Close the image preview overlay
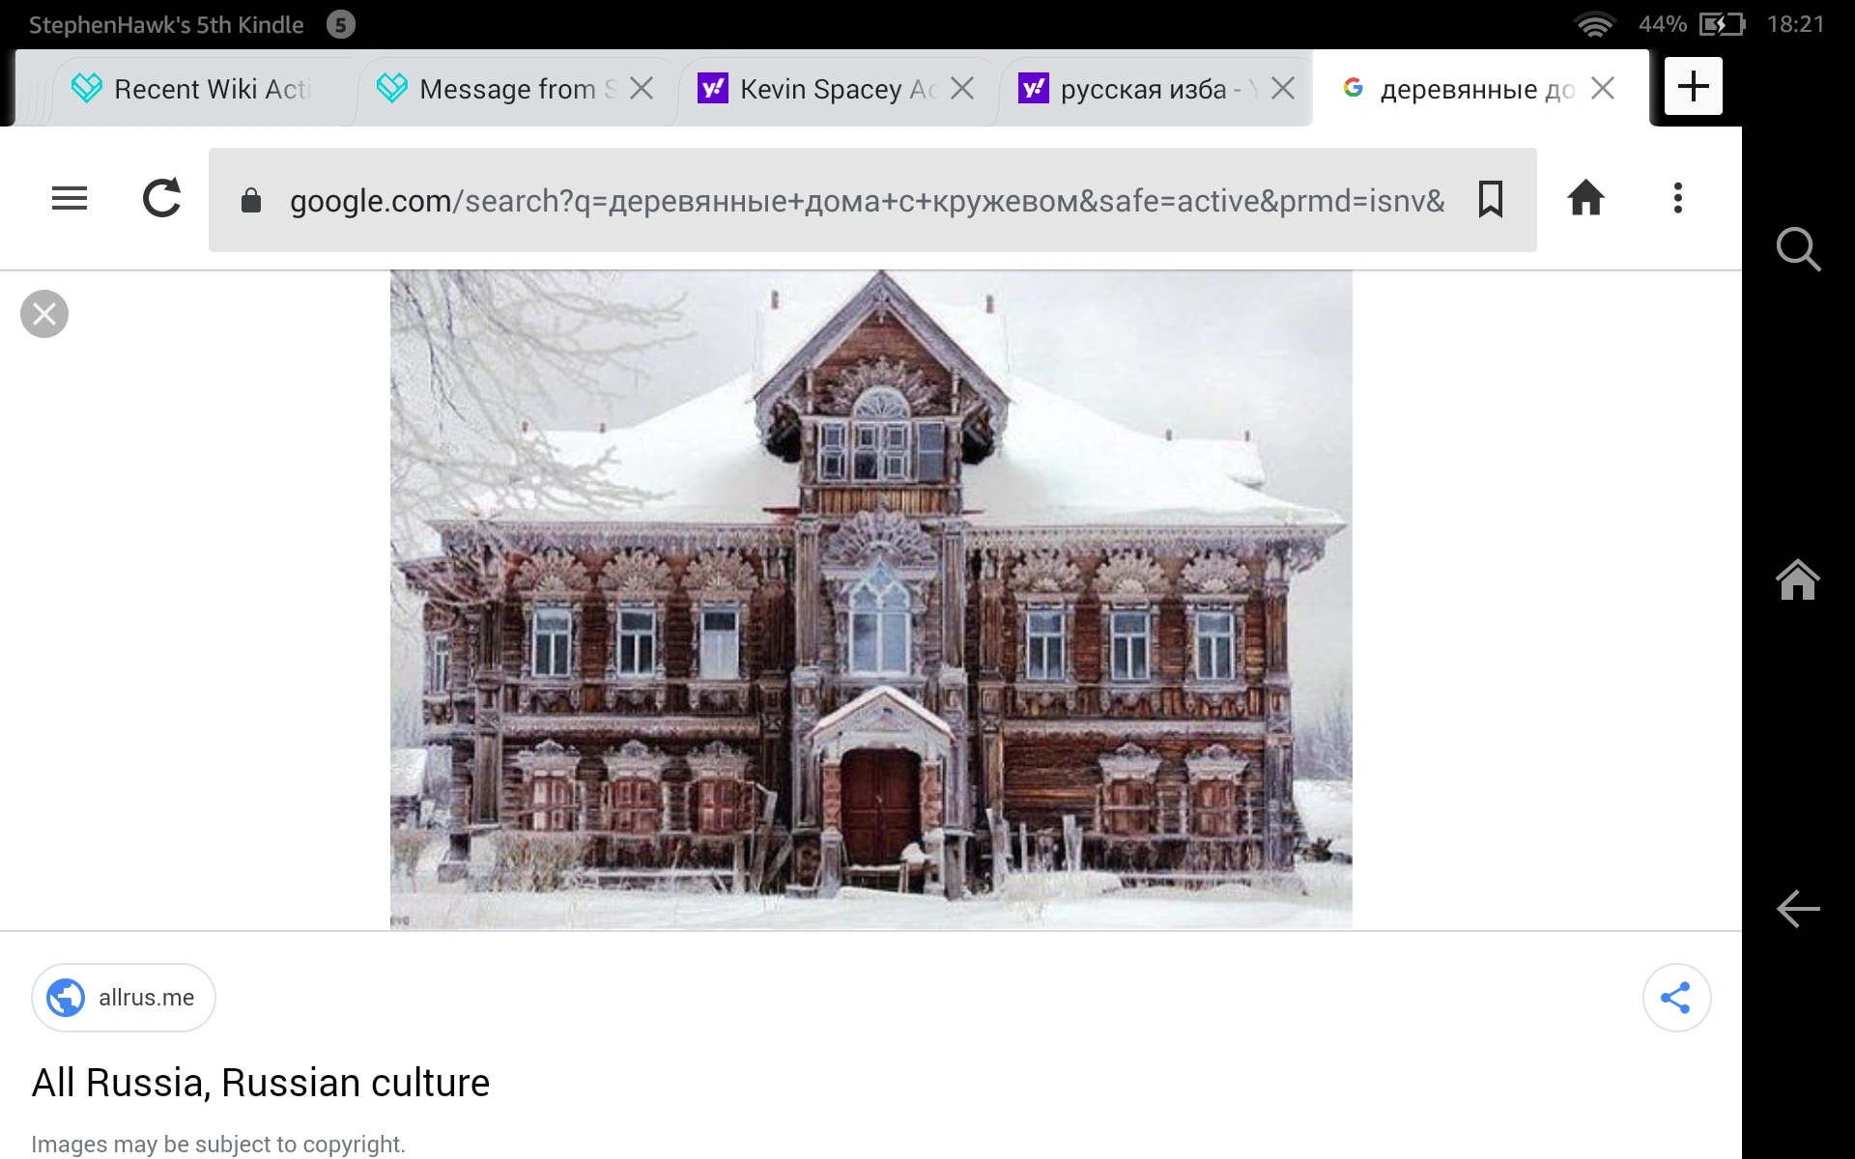This screenshot has height=1159, width=1855. [44, 314]
